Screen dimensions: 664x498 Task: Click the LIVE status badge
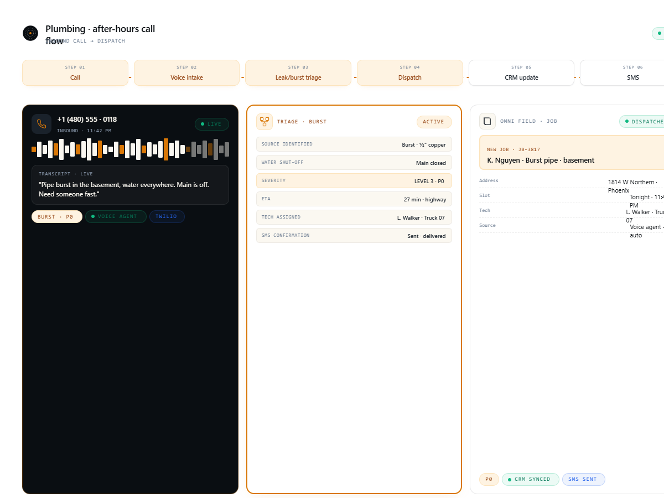click(212, 124)
